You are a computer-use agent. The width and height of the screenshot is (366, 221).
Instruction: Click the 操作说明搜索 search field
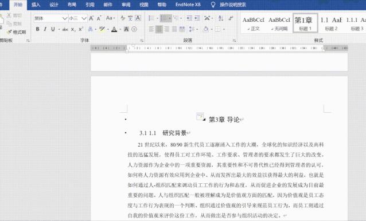(233, 5)
